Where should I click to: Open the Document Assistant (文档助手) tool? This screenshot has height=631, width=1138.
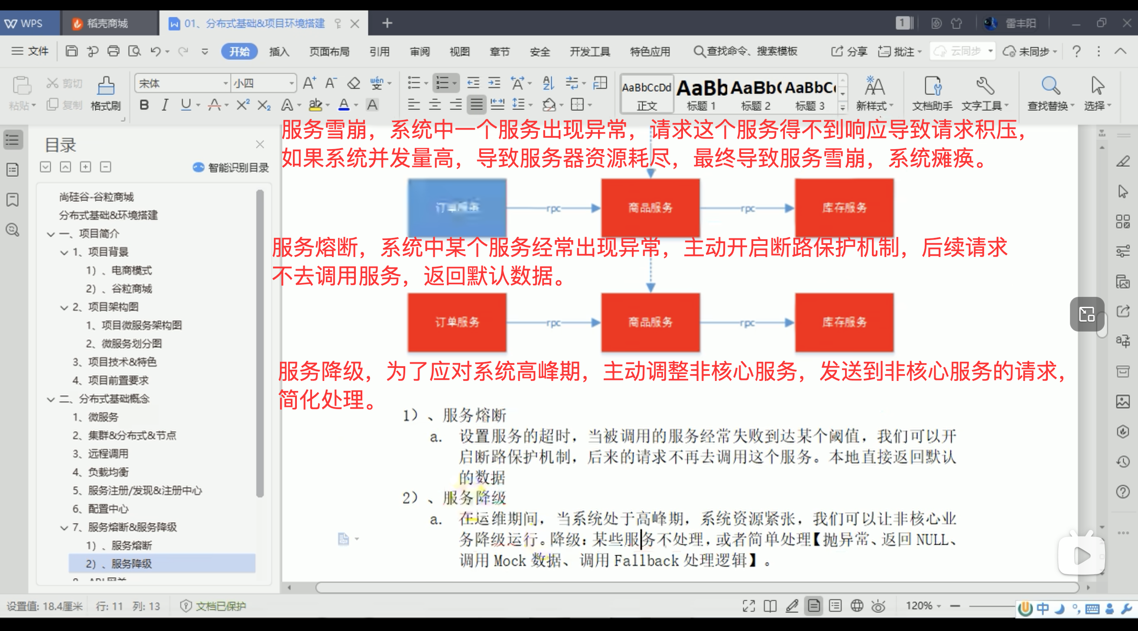click(x=933, y=86)
